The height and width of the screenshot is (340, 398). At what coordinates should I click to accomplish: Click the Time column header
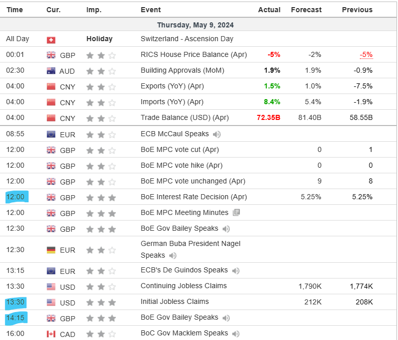[x=14, y=10]
